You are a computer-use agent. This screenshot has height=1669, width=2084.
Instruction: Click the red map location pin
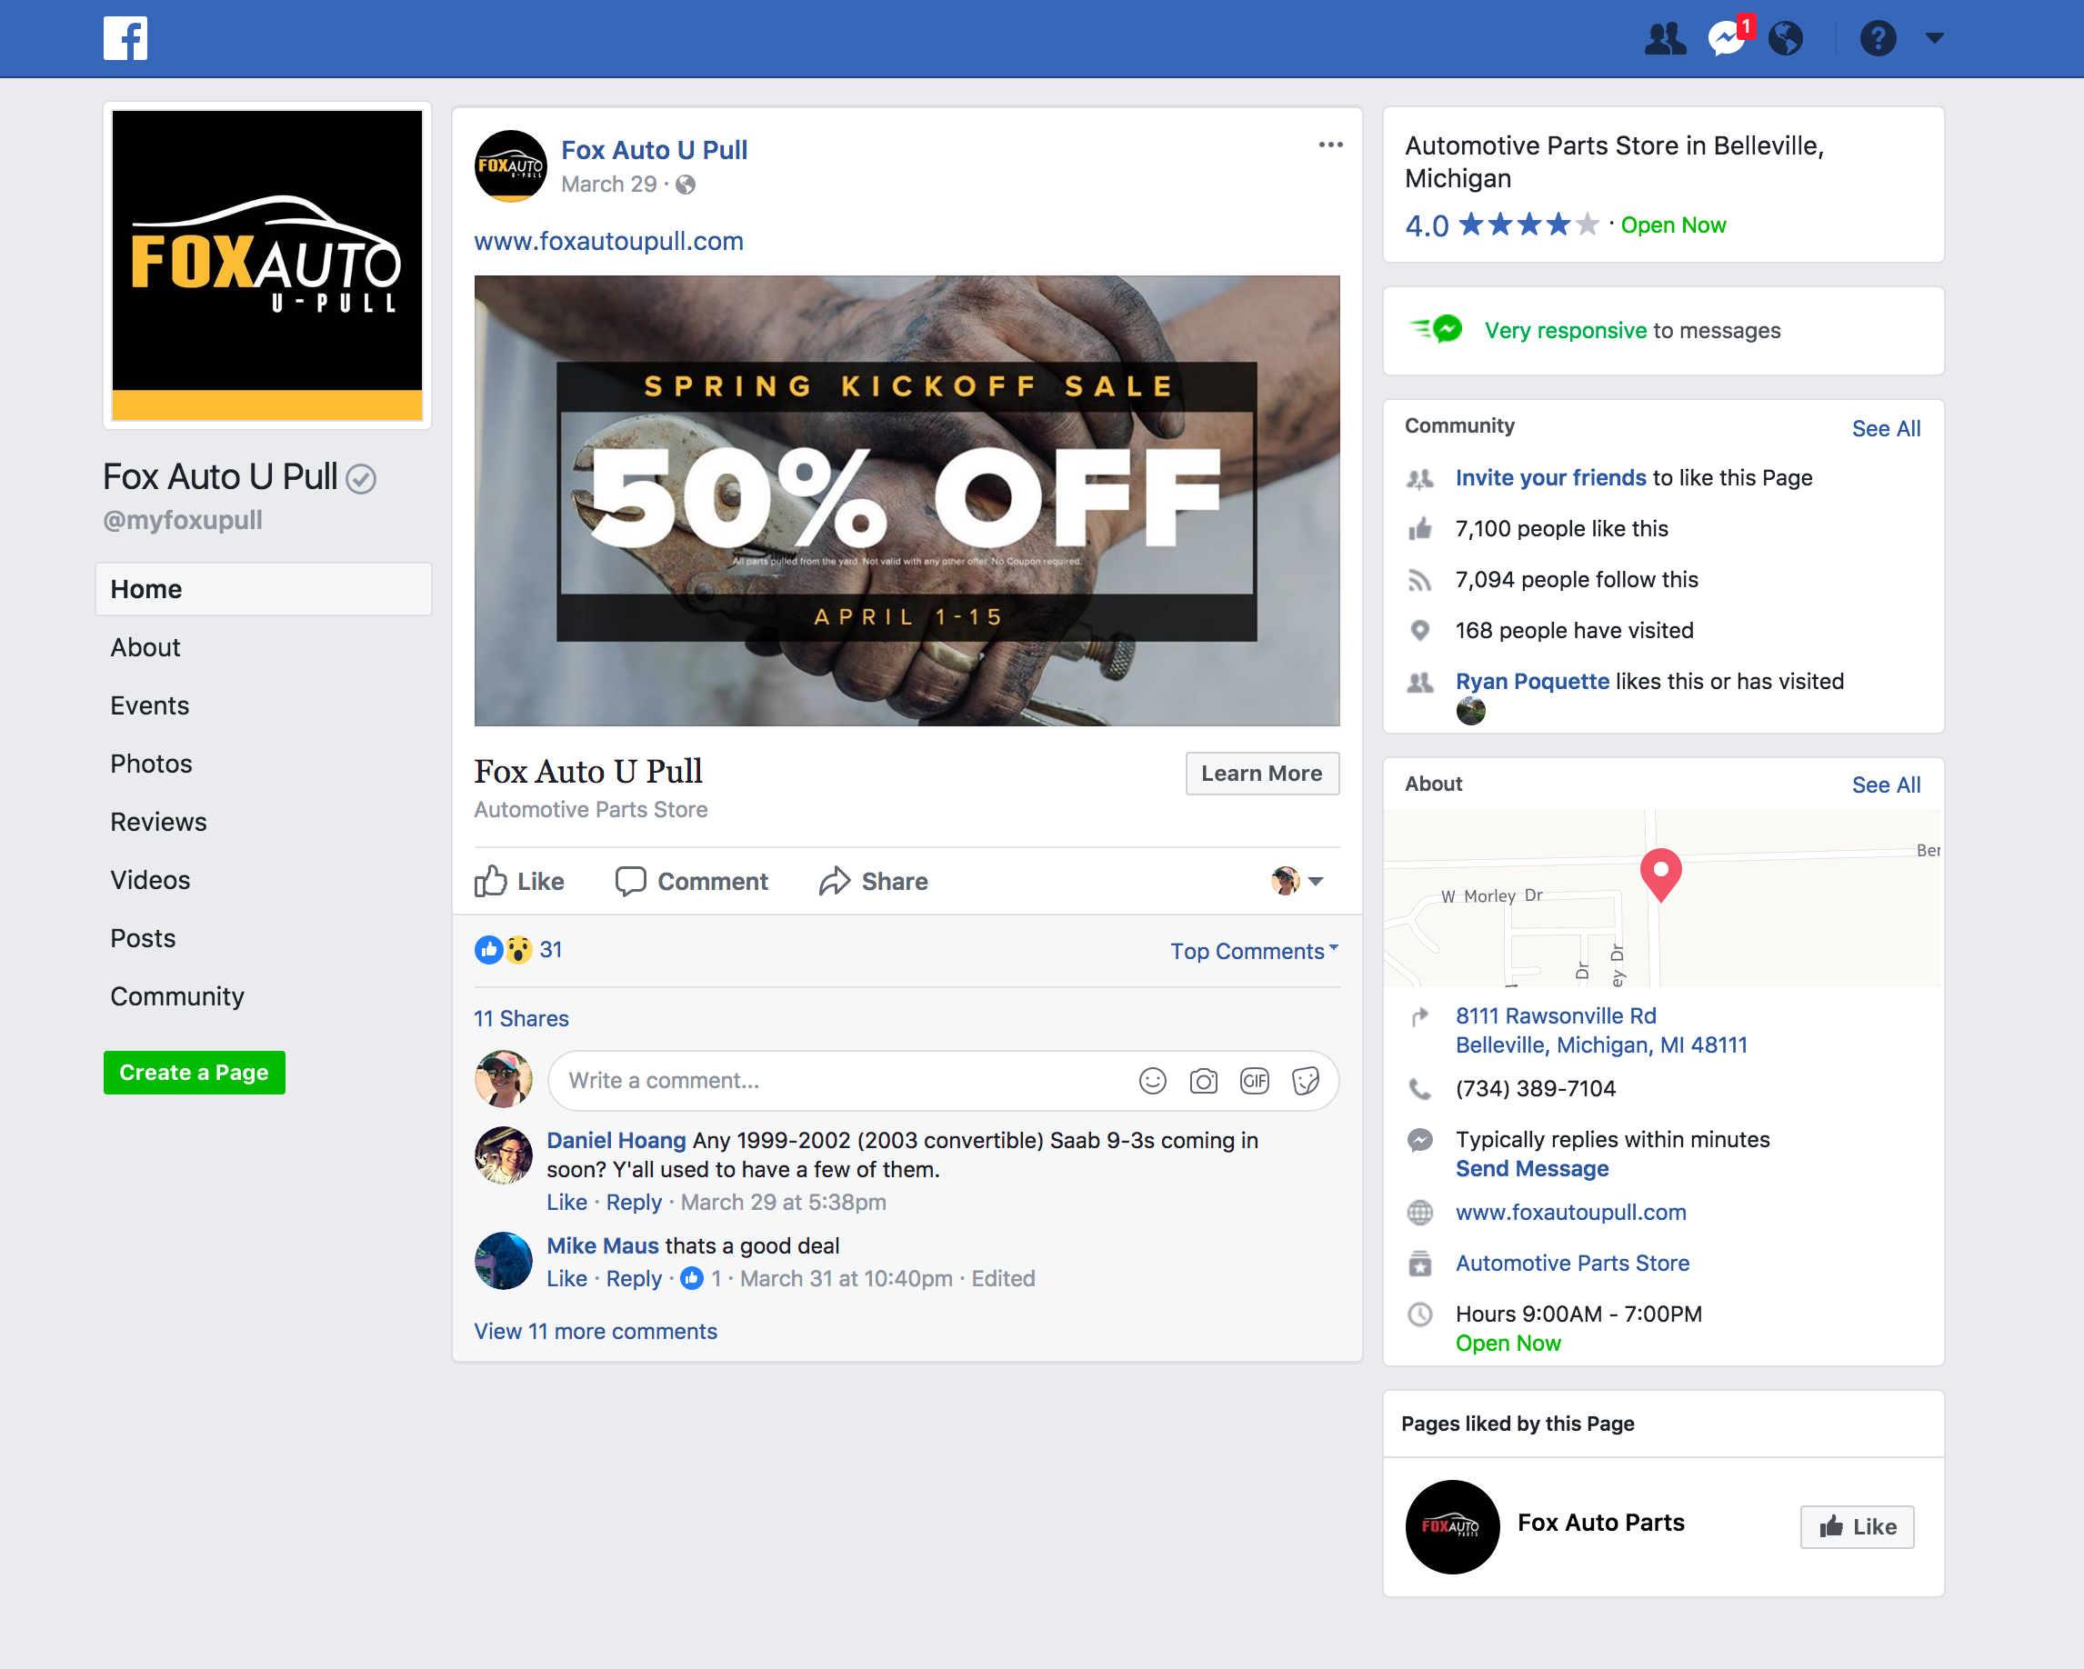pos(1660,874)
